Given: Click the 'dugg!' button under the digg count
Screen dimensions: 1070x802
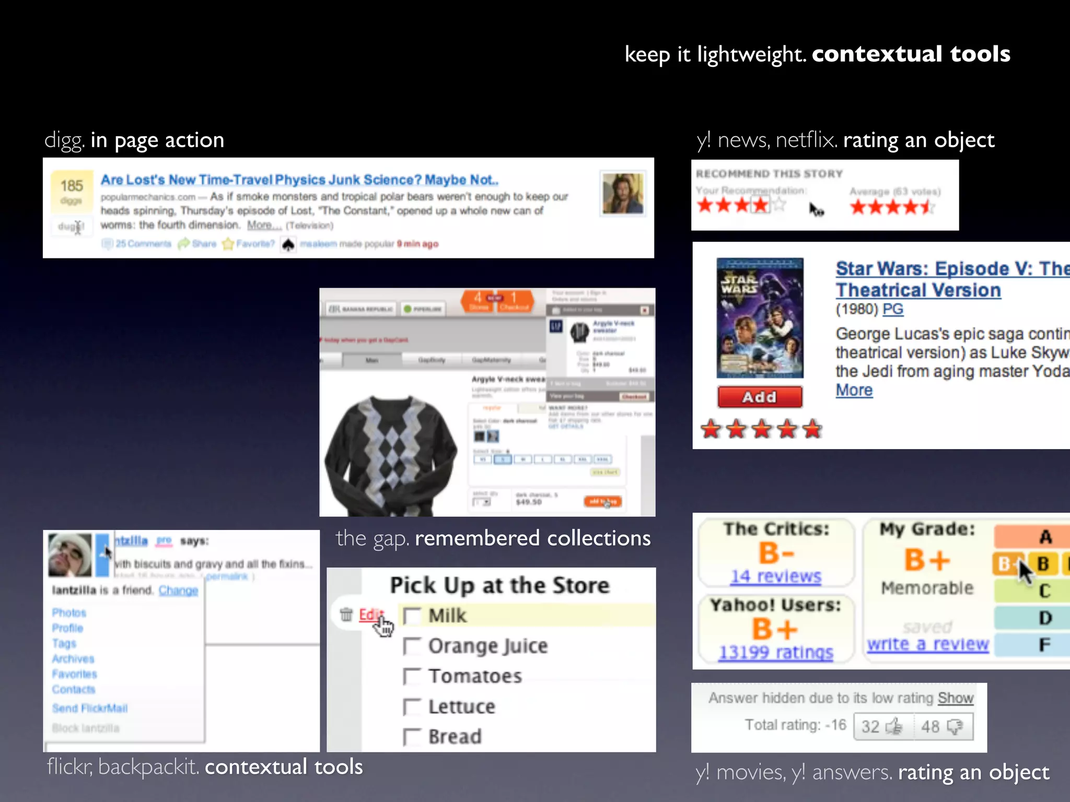Looking at the screenshot, I should pos(71,226).
